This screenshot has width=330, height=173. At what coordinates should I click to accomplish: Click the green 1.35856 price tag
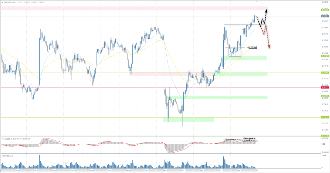(x=325, y=10)
